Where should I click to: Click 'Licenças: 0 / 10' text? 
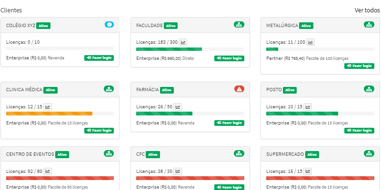(x=23, y=42)
